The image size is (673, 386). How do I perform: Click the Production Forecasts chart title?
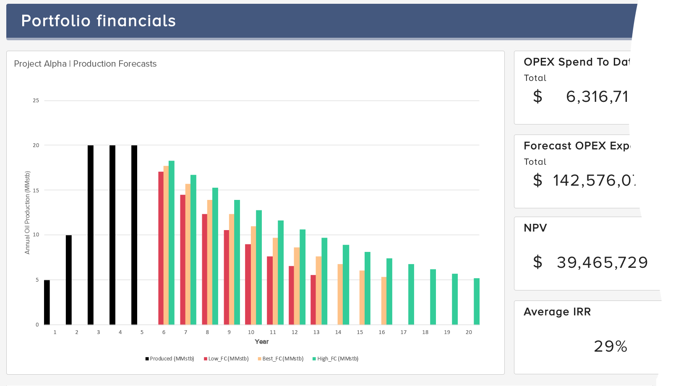pyautogui.click(x=85, y=64)
